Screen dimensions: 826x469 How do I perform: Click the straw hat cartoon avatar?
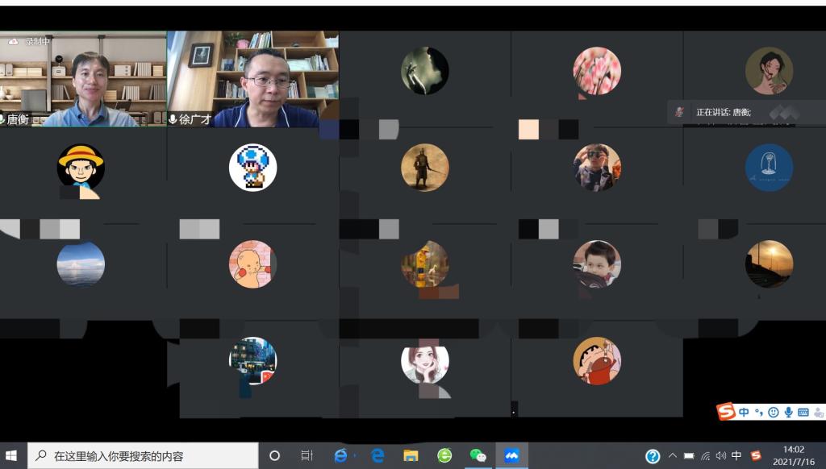coord(81,168)
